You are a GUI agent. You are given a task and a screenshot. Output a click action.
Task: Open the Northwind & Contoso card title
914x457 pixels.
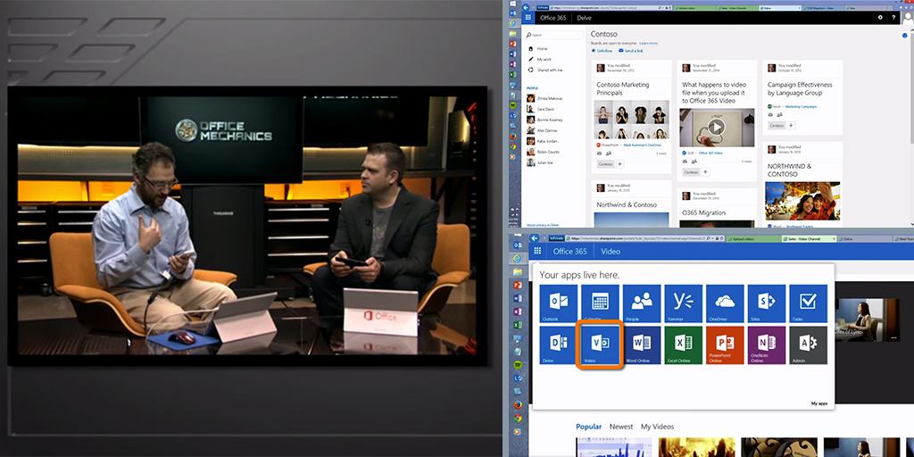point(627,204)
